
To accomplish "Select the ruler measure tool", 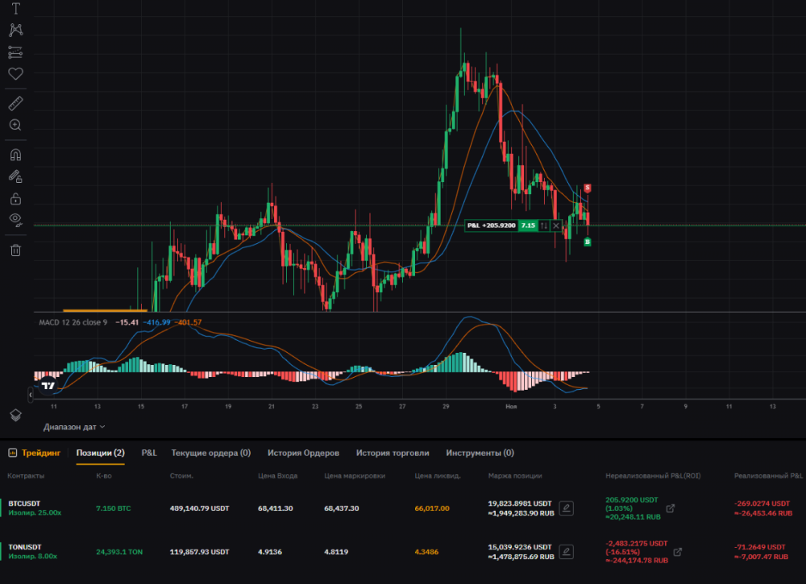I will click(x=15, y=103).
